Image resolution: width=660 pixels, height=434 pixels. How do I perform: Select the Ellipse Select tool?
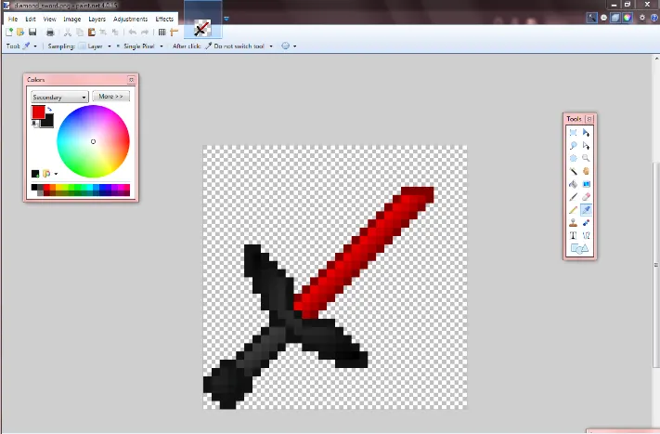pos(573,158)
